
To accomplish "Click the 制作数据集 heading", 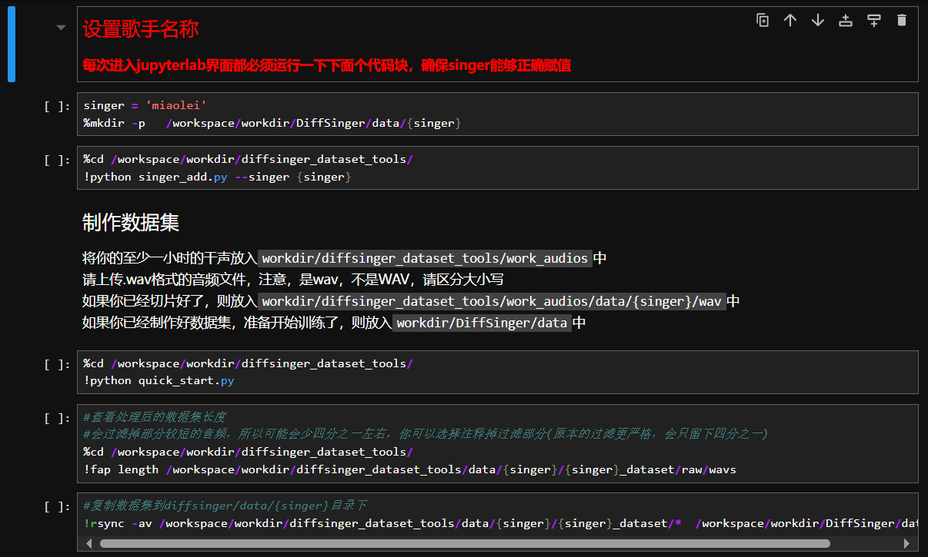I will coord(131,223).
